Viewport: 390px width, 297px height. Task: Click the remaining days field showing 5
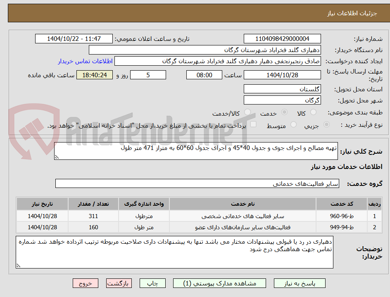[x=148, y=75]
